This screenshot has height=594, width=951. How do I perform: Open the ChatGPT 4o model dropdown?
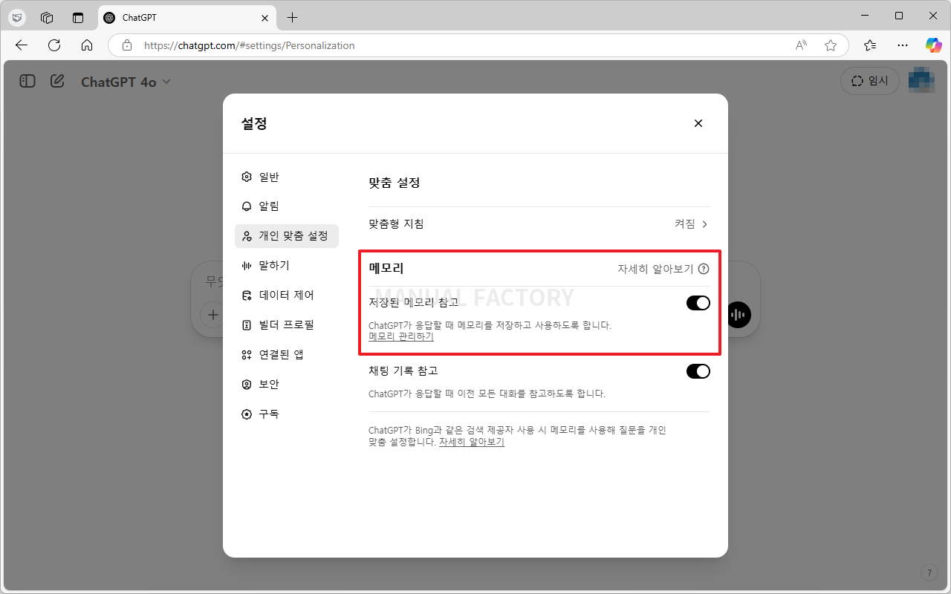click(x=126, y=82)
